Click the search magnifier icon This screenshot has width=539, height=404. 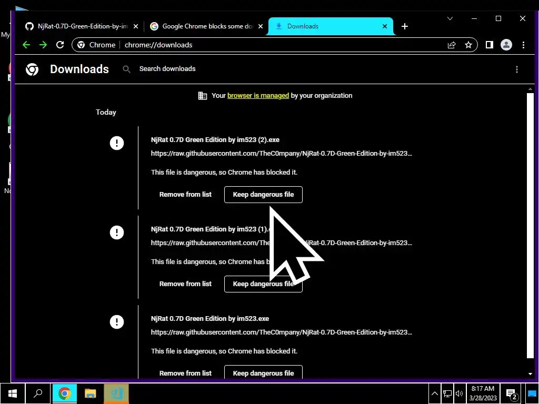coord(126,69)
